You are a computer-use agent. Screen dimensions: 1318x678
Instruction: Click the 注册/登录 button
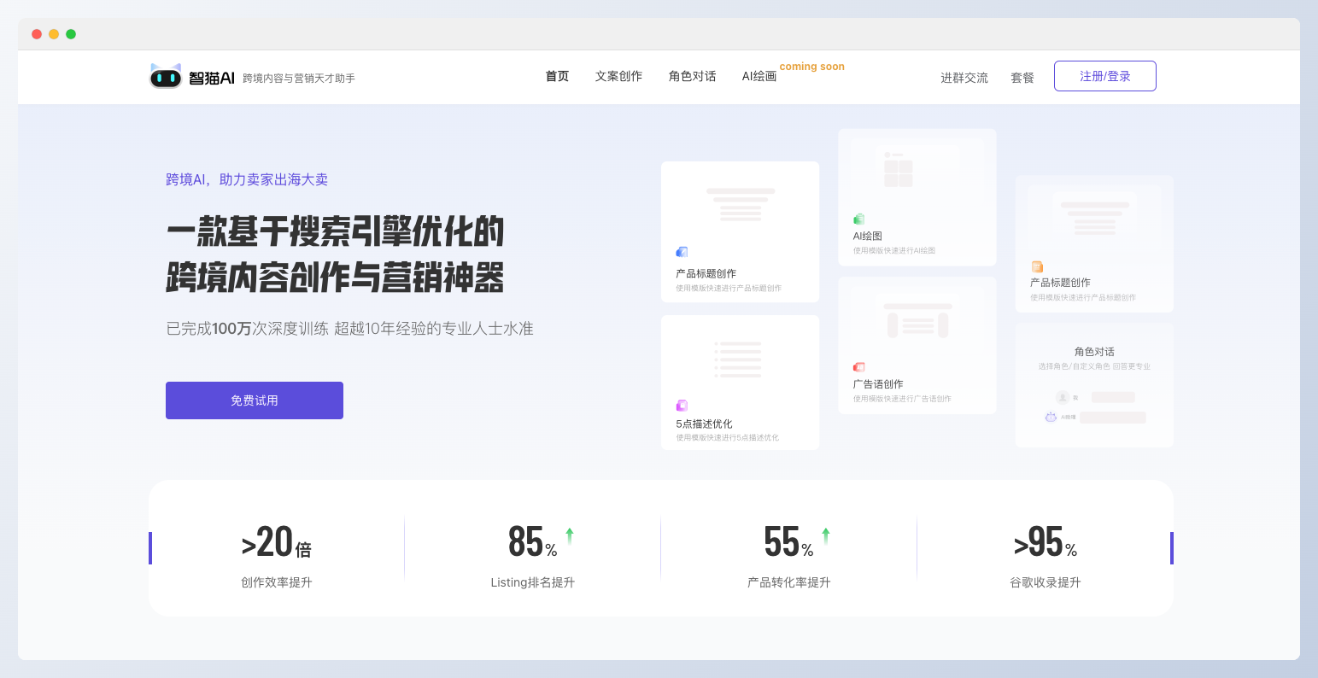click(x=1105, y=76)
